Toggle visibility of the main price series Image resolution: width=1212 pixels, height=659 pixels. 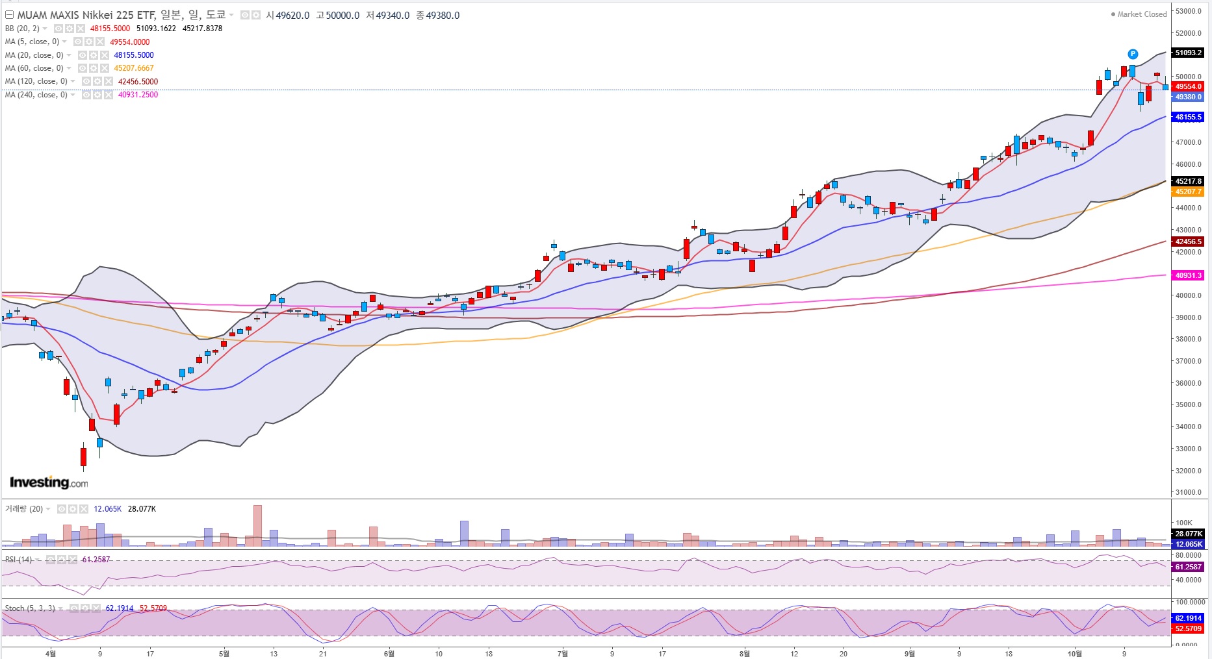click(x=246, y=15)
